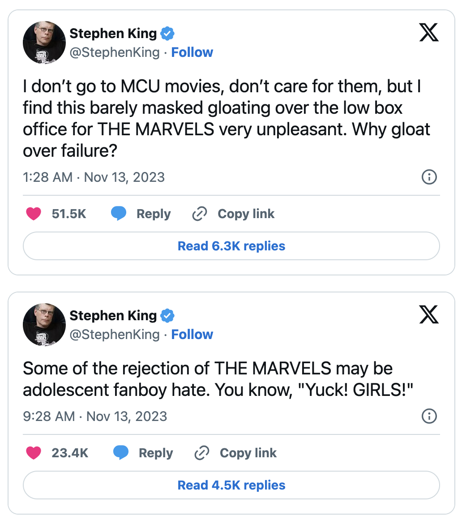Open Read 4.5K replies

[231, 485]
